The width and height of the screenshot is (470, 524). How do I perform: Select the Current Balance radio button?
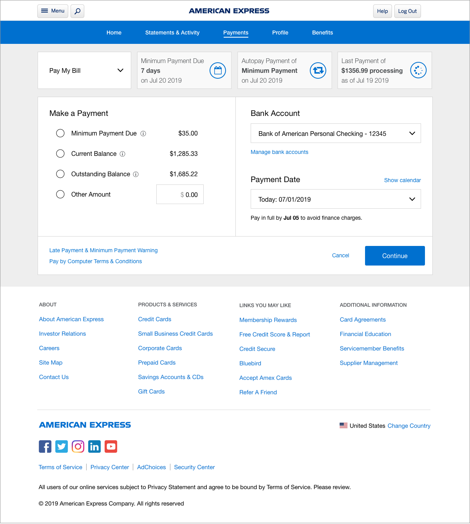pos(60,154)
